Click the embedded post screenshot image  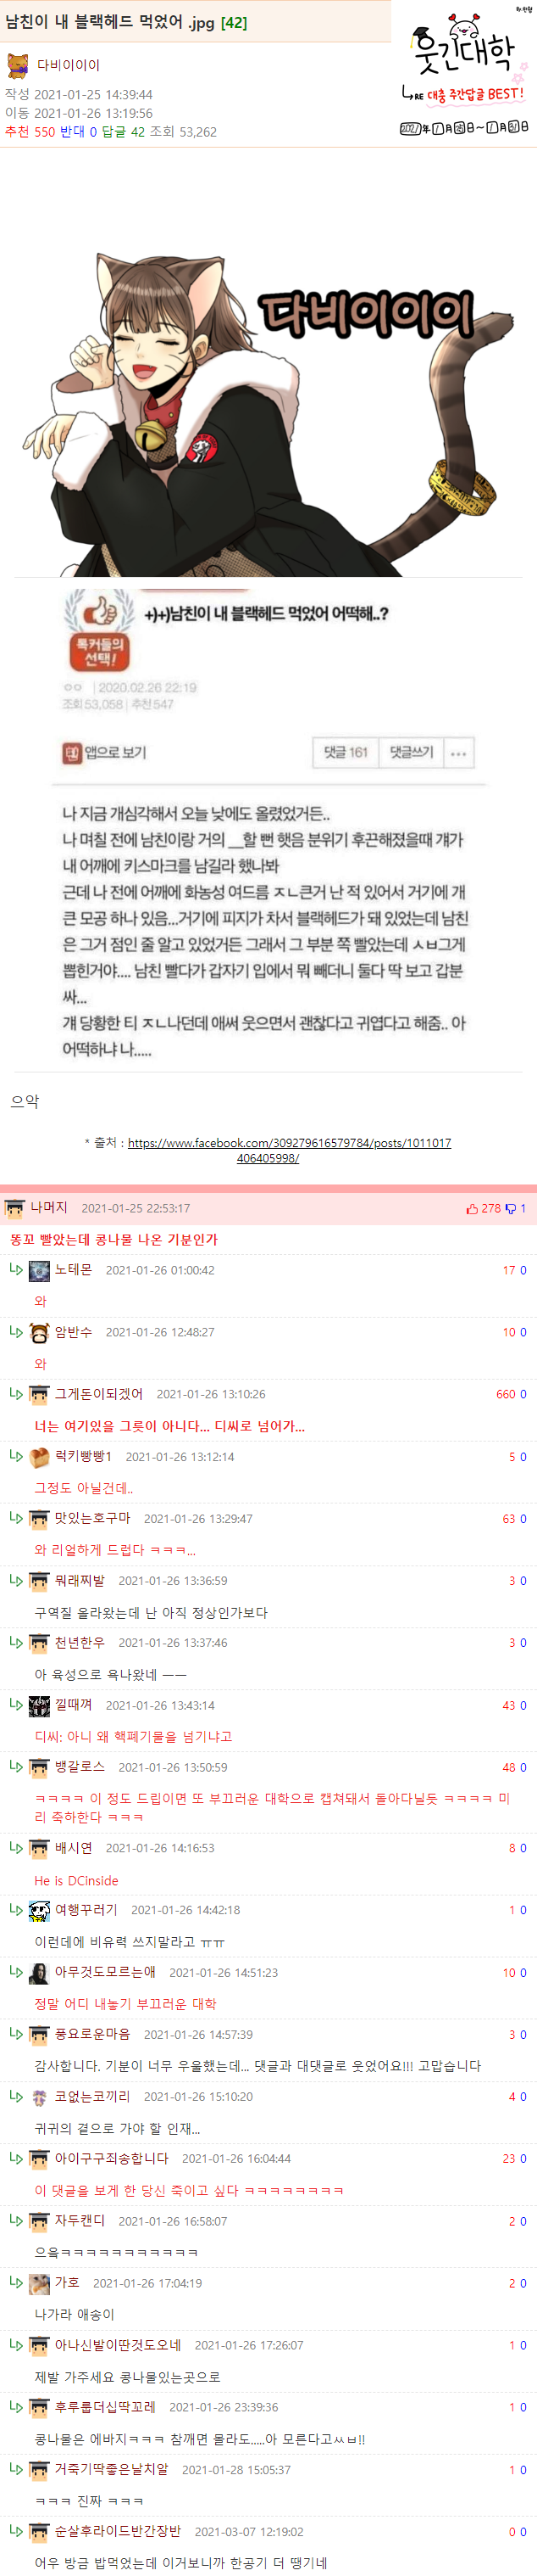click(268, 825)
